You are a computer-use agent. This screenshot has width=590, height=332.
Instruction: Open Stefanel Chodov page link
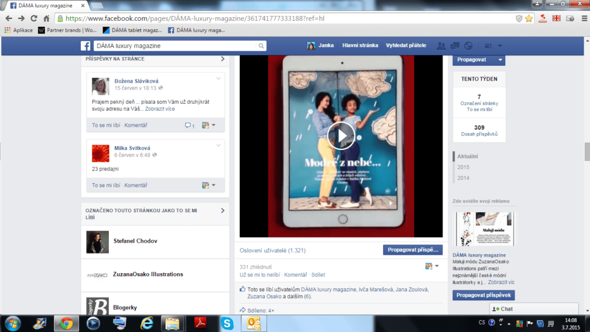[135, 241]
